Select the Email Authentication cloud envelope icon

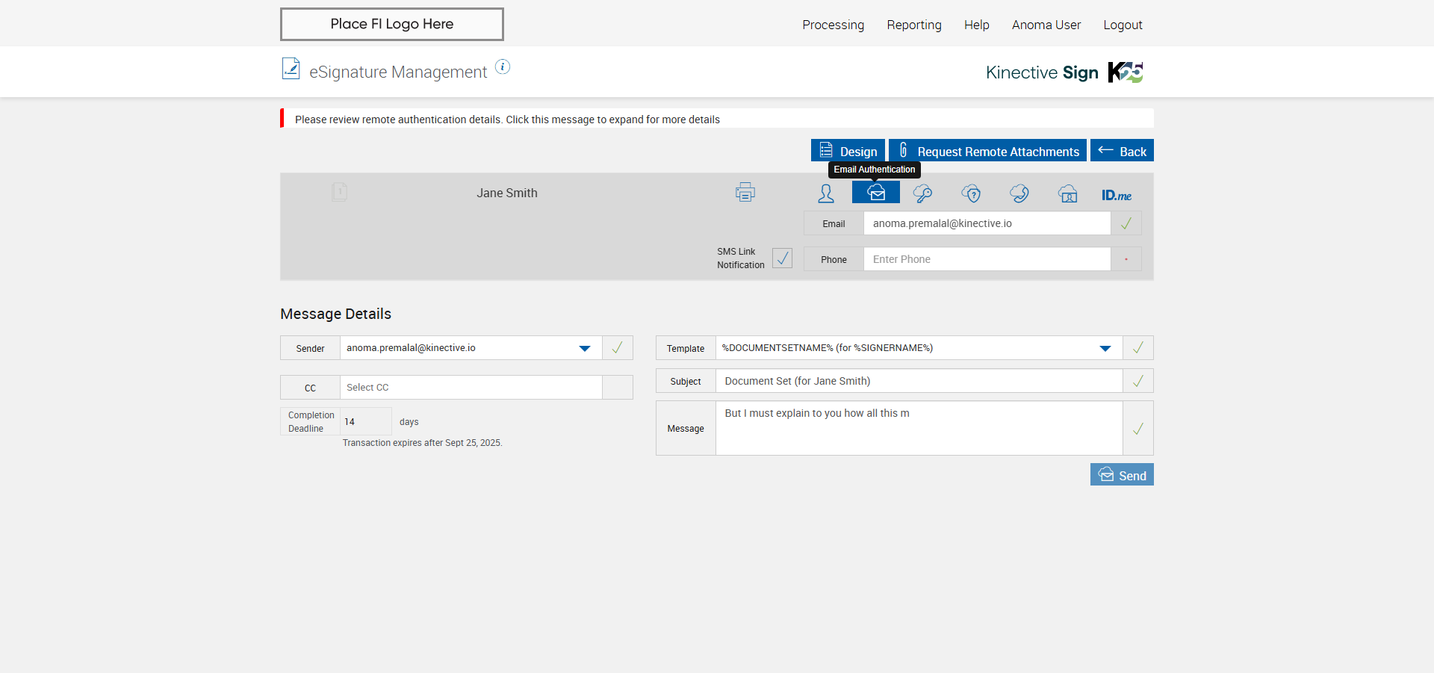point(876,193)
